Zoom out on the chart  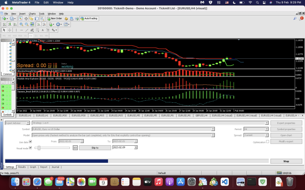[26, 24]
